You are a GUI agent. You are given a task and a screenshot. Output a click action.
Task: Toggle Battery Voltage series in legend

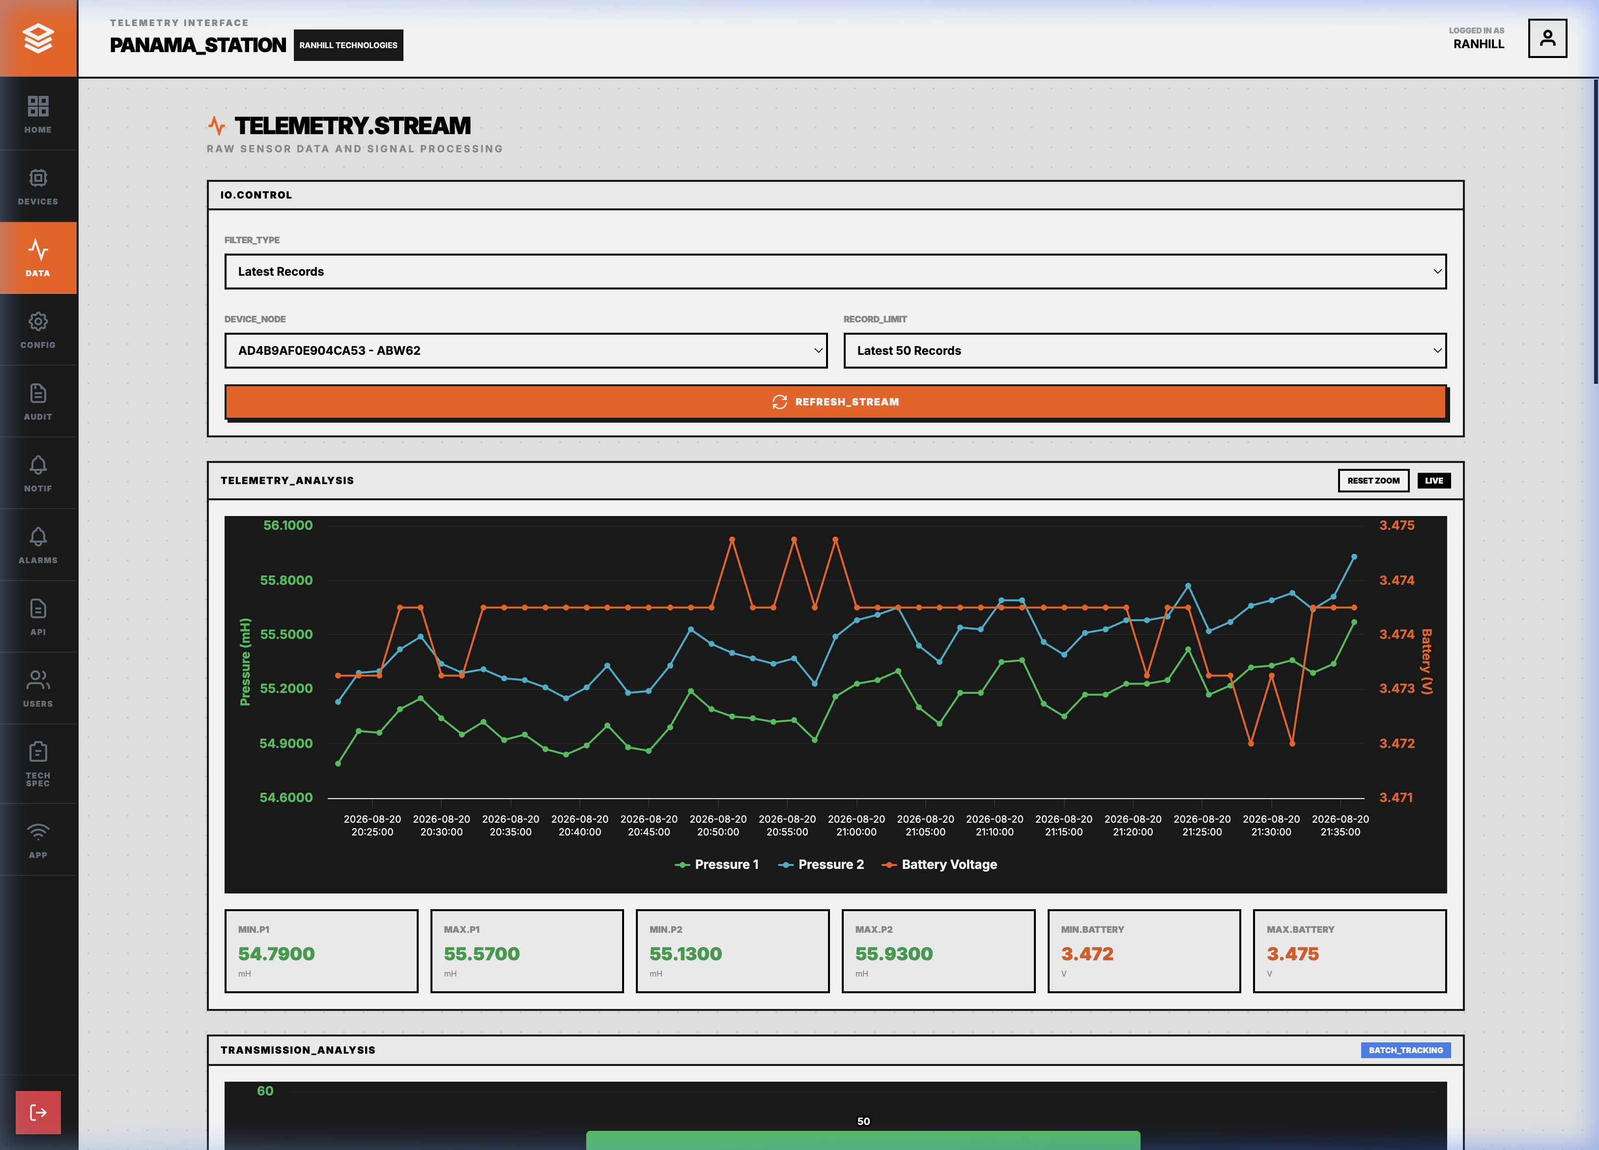pos(939,864)
